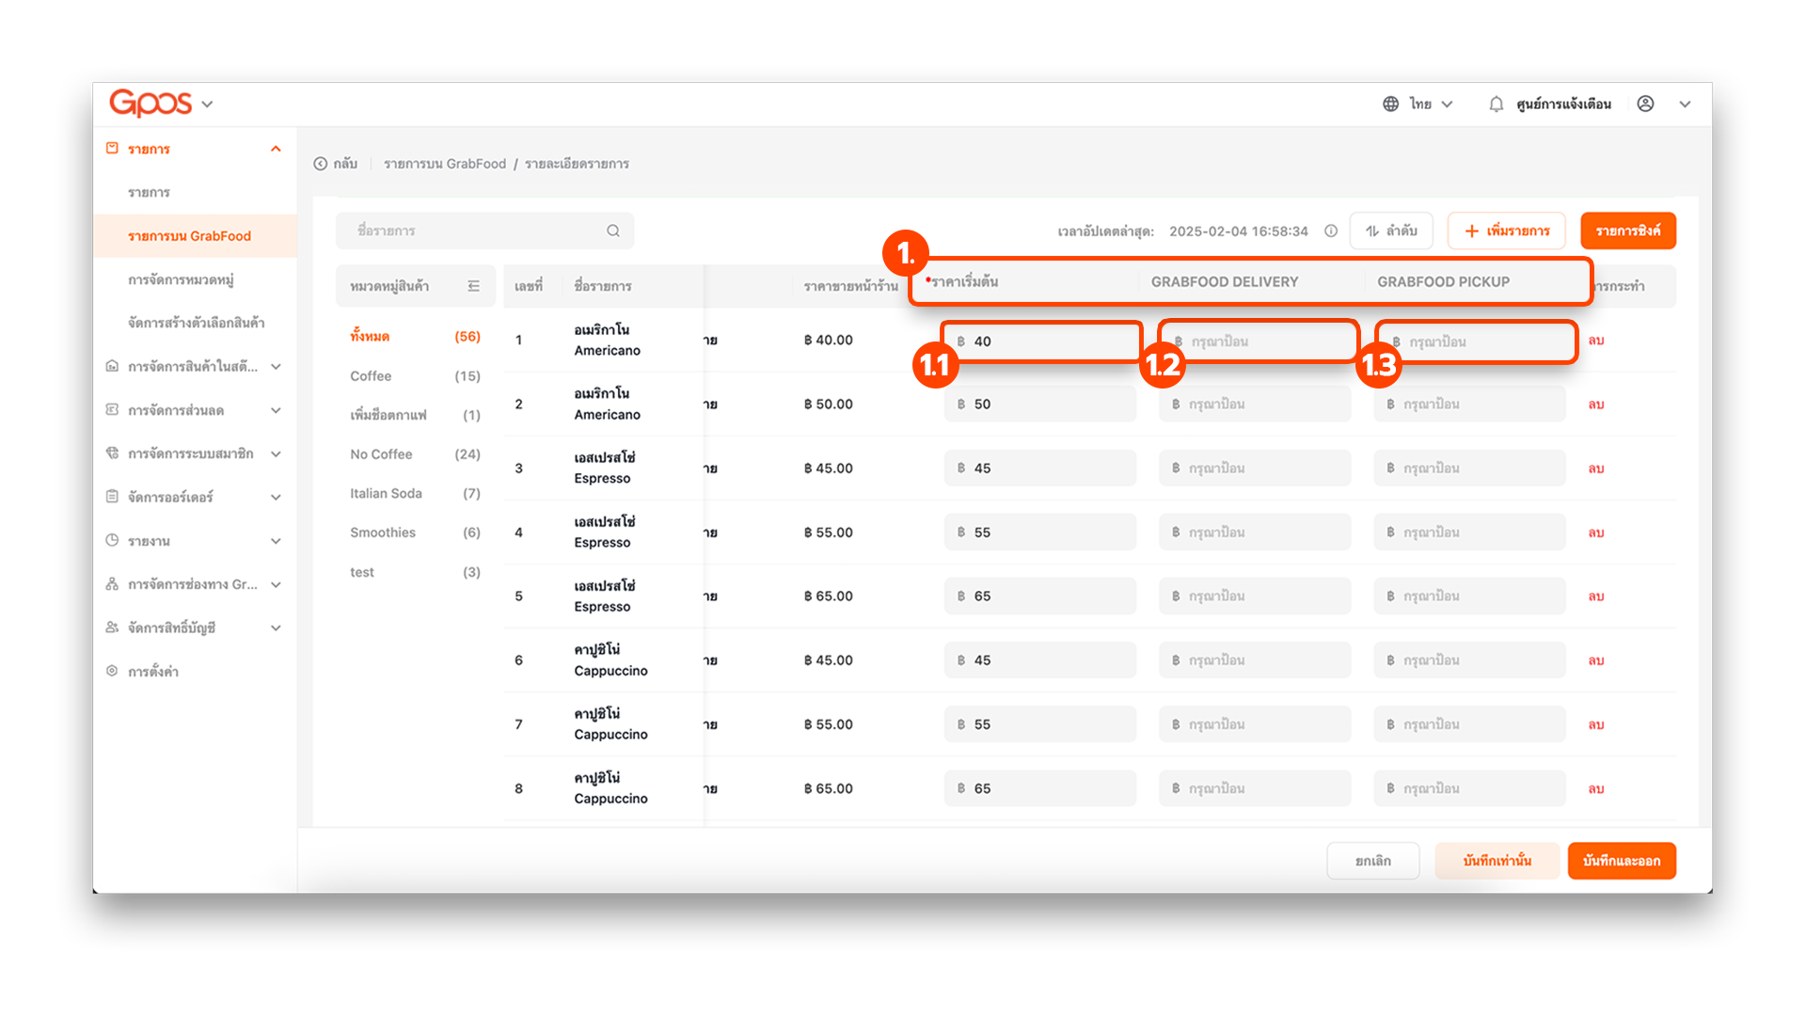This screenshot has height=1016, width=1806.
Task: Collapse the หมวดหมู่สินค้า category panel icon
Action: [473, 286]
